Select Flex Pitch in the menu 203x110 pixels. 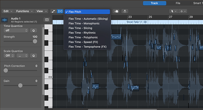click(87, 12)
